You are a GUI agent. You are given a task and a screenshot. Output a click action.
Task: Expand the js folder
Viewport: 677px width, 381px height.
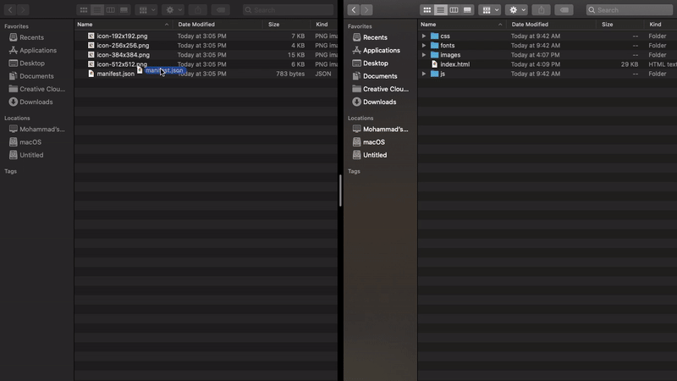click(424, 74)
